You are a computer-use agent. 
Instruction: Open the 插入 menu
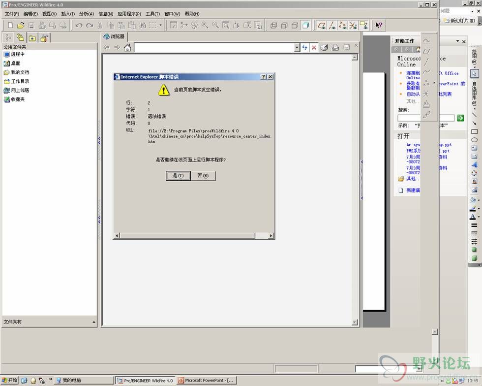(x=68, y=14)
